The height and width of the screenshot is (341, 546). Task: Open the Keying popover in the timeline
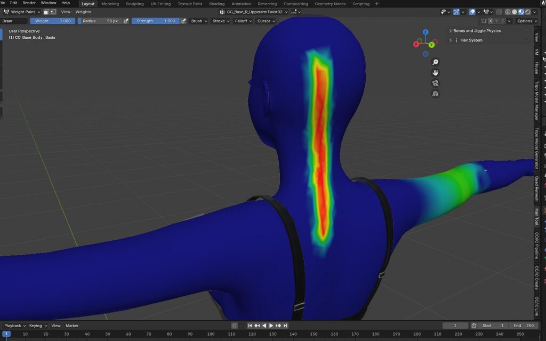(38, 326)
